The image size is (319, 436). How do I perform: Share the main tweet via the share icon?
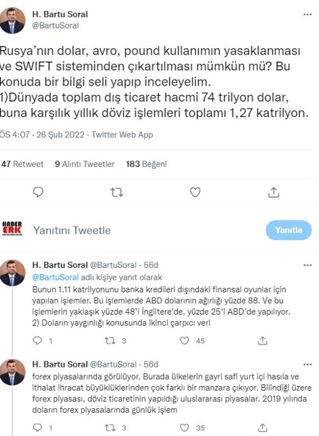[274, 192]
